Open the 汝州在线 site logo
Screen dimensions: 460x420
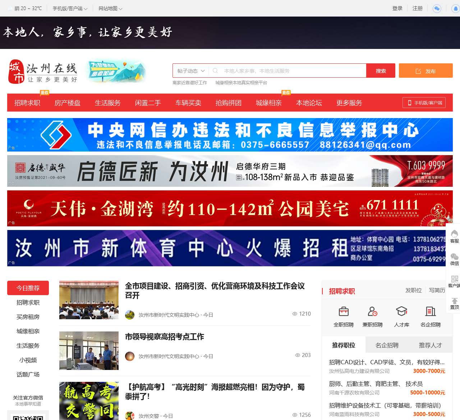coord(43,72)
